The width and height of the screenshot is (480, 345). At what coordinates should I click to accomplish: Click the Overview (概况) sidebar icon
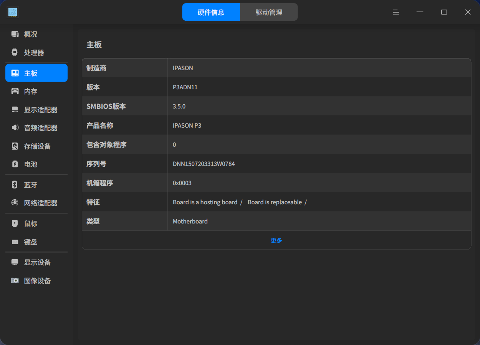(x=15, y=34)
